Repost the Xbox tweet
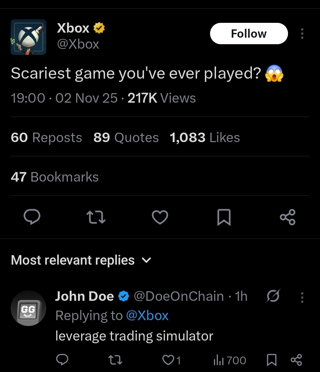The height and width of the screenshot is (372, 320). click(96, 217)
